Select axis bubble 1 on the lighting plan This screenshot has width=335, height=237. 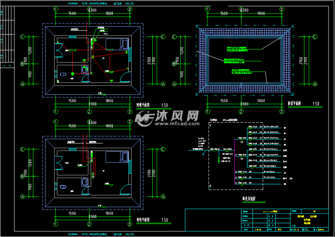click(55, 9)
